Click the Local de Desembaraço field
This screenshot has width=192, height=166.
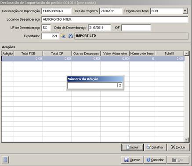pyautogui.click(x=115, y=19)
